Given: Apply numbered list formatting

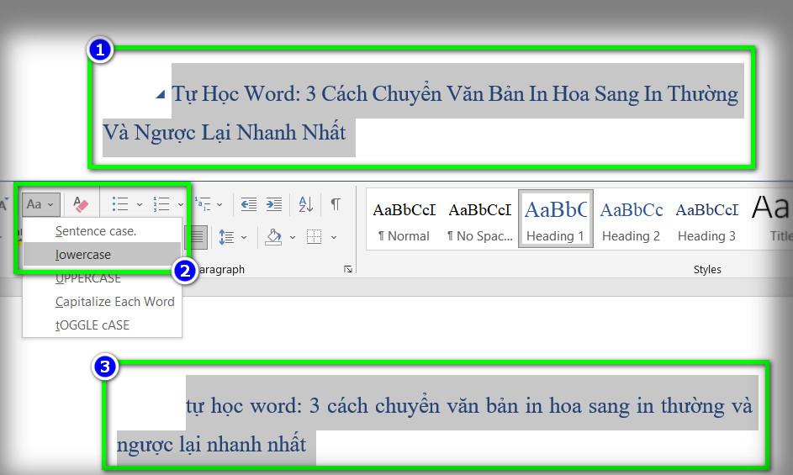Looking at the screenshot, I should [161, 204].
